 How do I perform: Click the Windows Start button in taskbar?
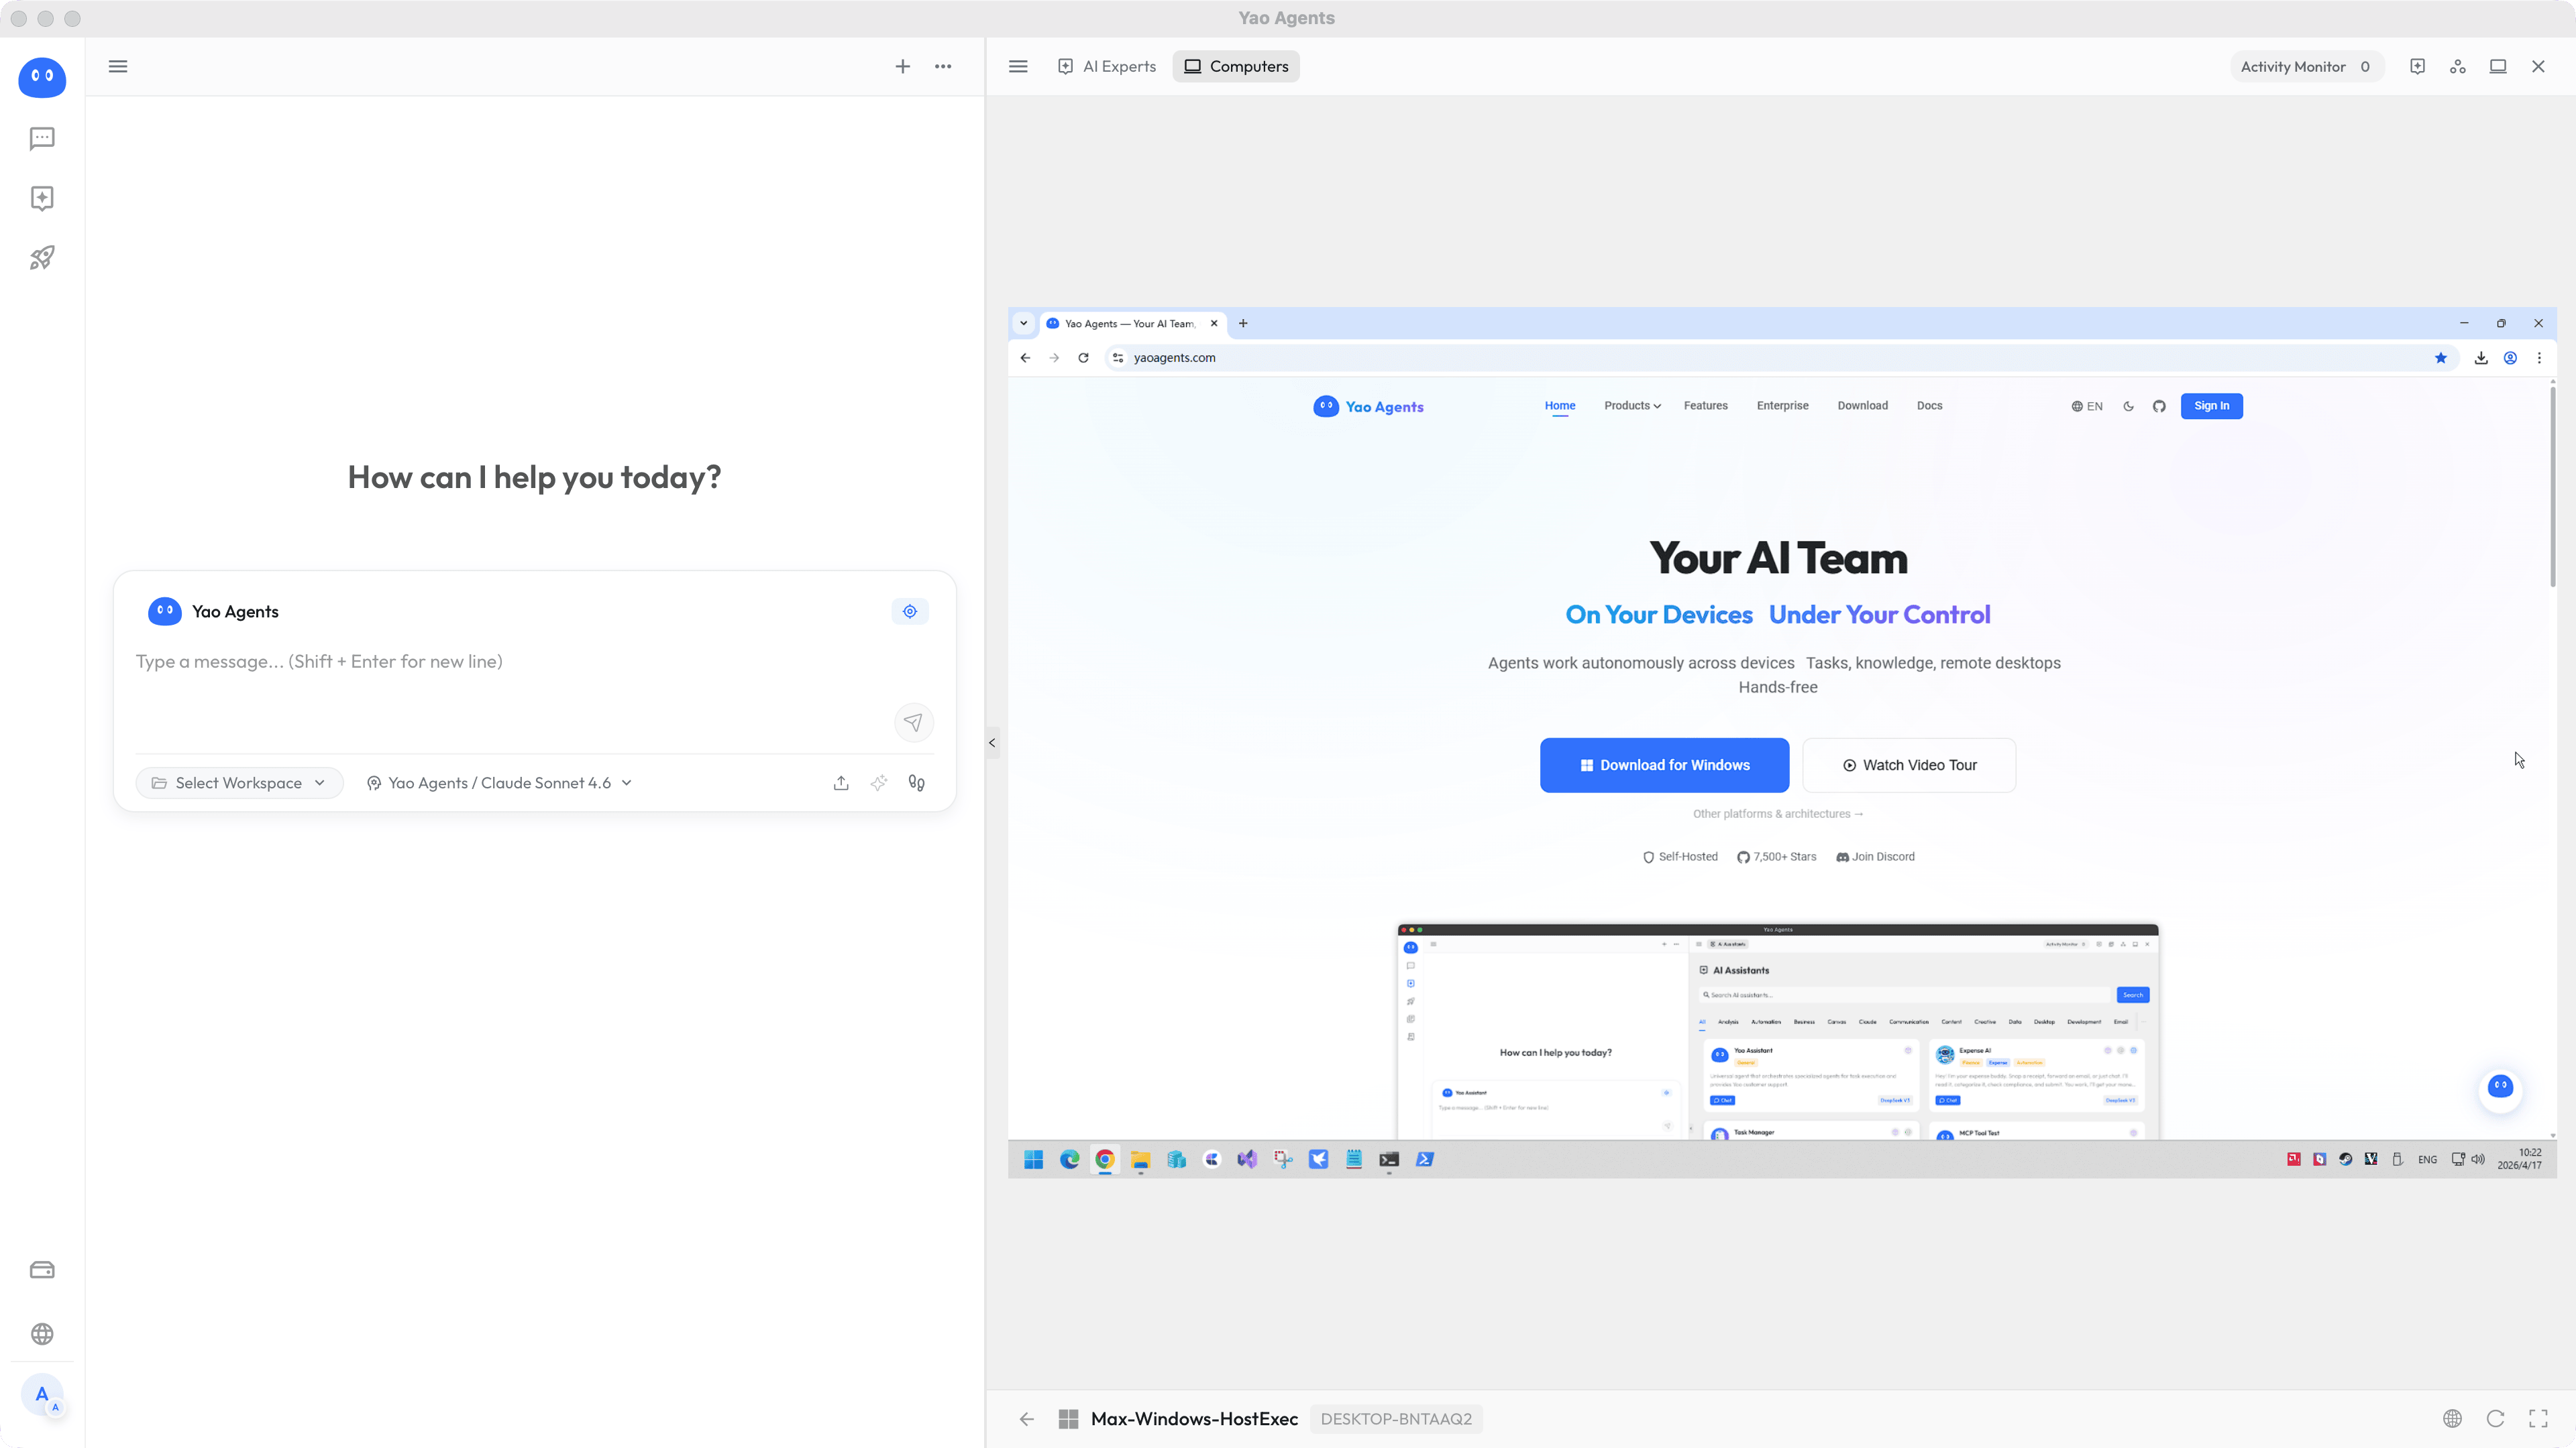pyautogui.click(x=1033, y=1159)
